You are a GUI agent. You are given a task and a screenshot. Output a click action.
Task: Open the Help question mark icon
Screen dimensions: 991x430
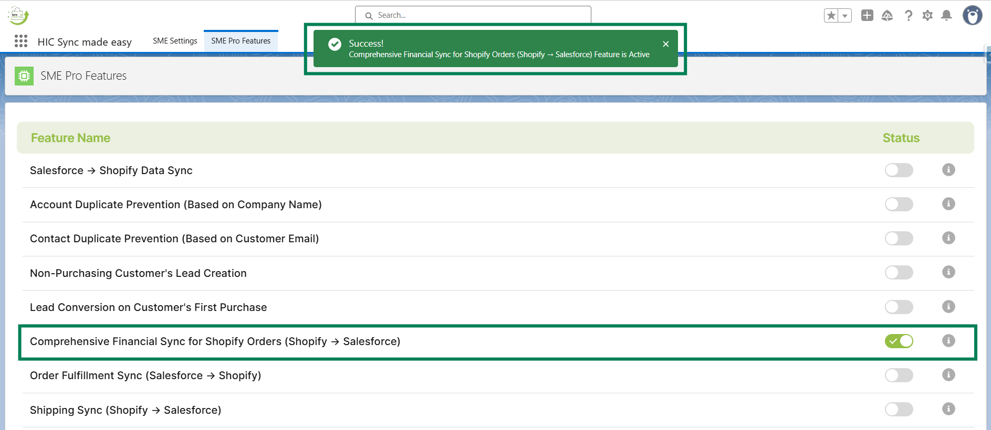tap(909, 16)
